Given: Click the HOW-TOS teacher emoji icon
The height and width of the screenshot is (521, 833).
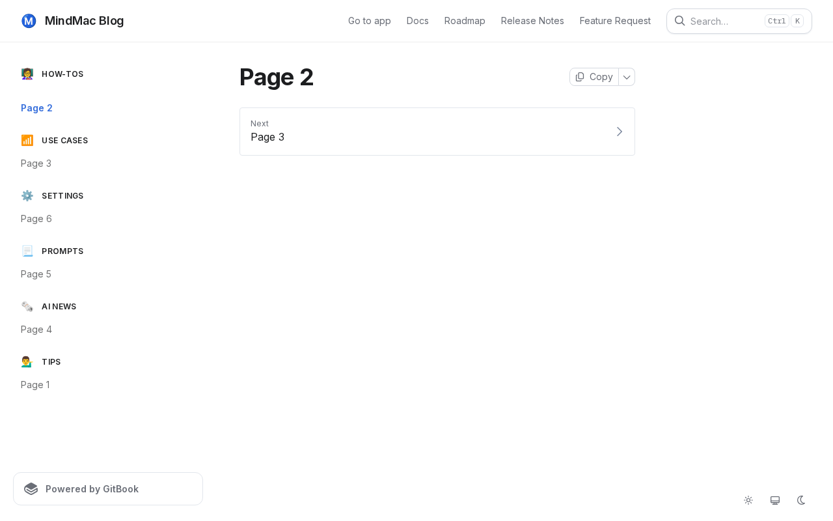Looking at the screenshot, I should 27,74.
